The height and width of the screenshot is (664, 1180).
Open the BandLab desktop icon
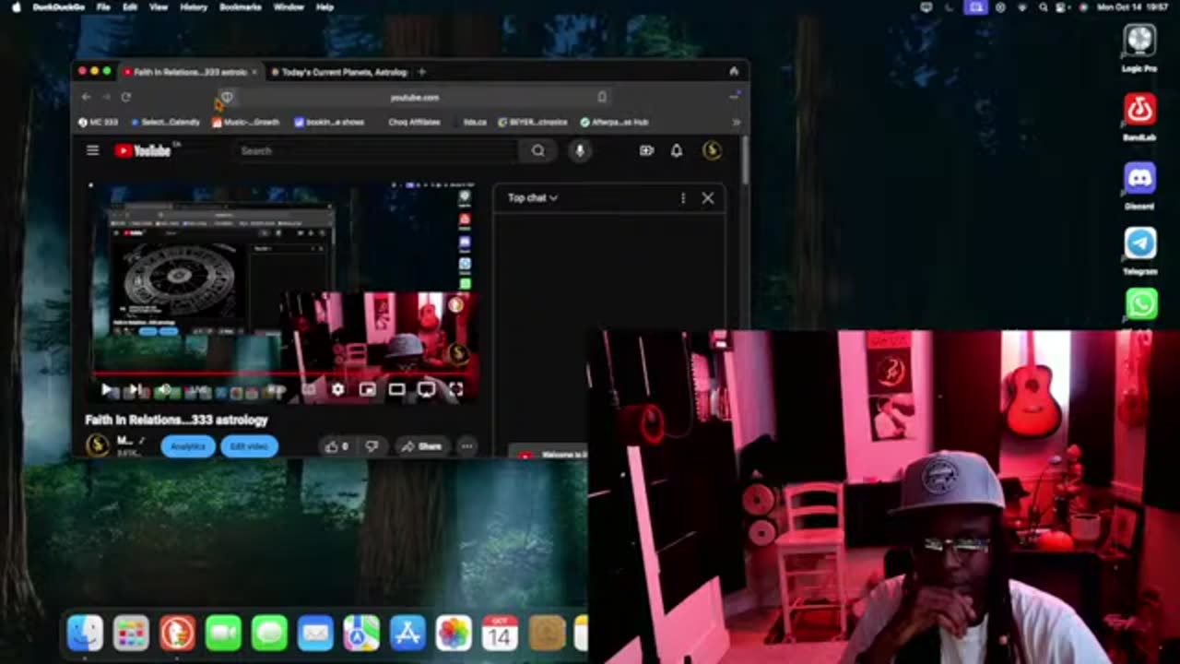tap(1140, 116)
